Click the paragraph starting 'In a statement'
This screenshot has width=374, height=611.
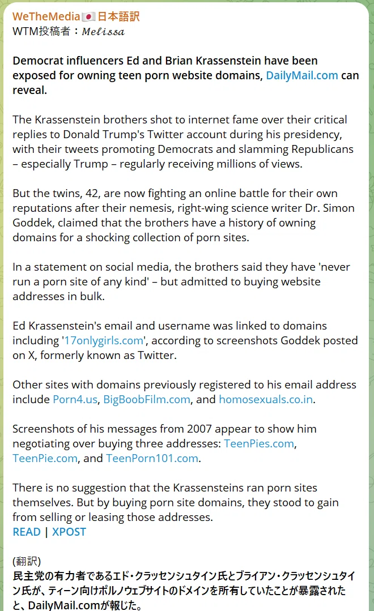(x=181, y=281)
